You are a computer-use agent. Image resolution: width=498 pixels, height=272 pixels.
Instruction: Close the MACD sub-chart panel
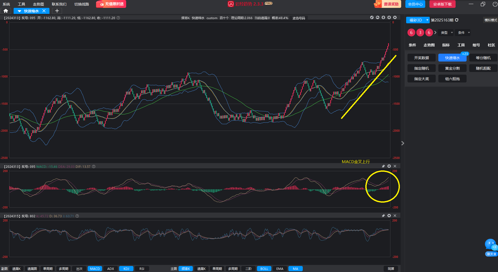395,166
